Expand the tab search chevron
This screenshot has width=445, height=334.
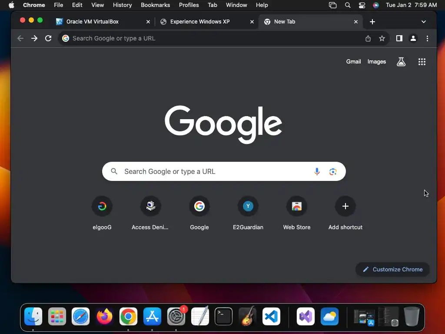(x=423, y=22)
